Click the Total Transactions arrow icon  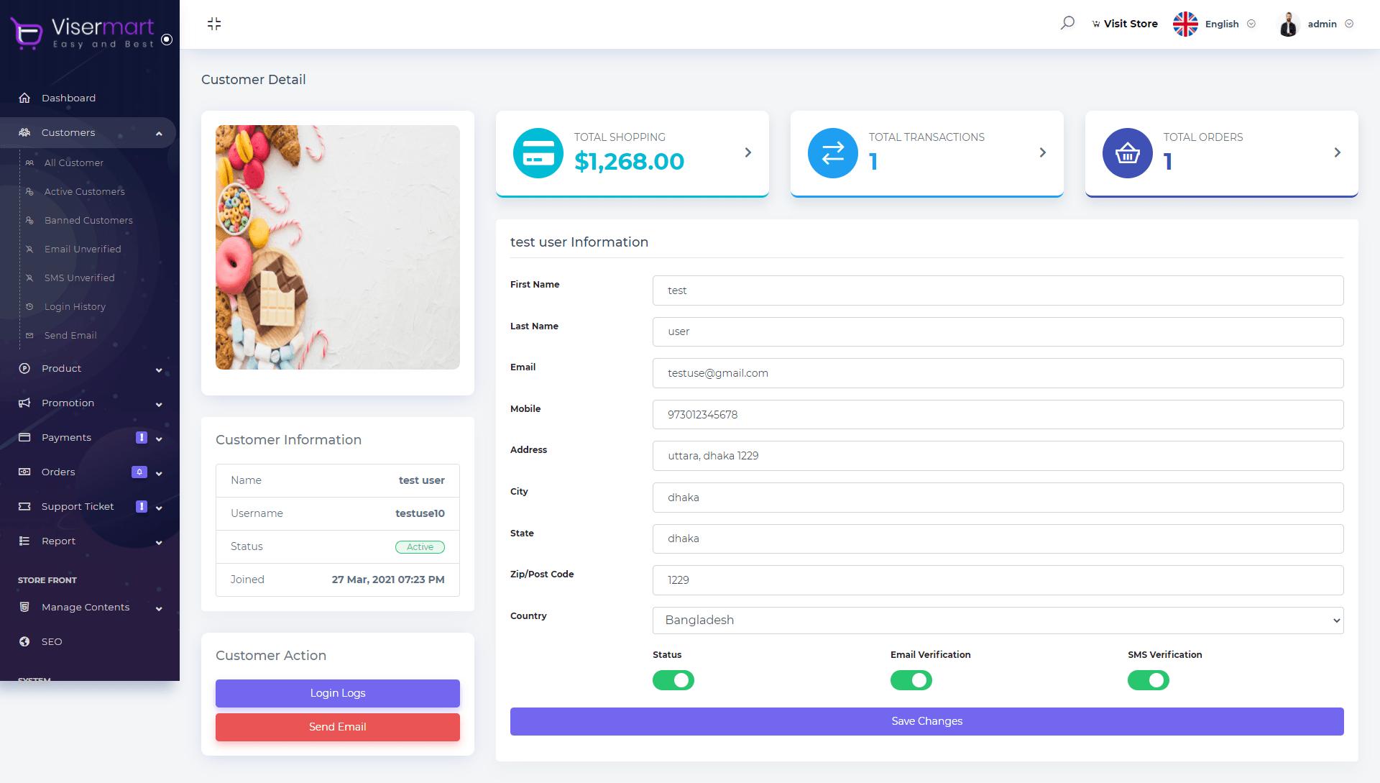click(x=1044, y=152)
